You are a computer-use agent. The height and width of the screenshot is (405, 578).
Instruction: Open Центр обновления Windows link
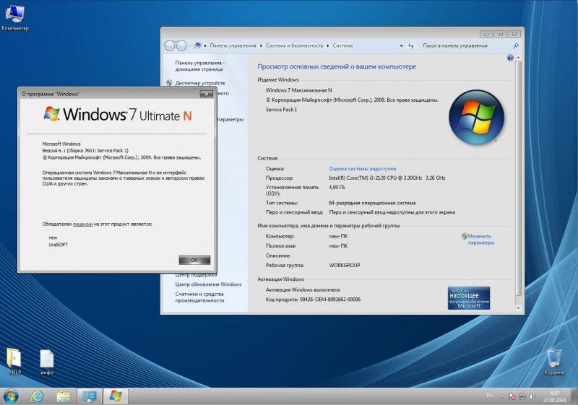tap(208, 284)
